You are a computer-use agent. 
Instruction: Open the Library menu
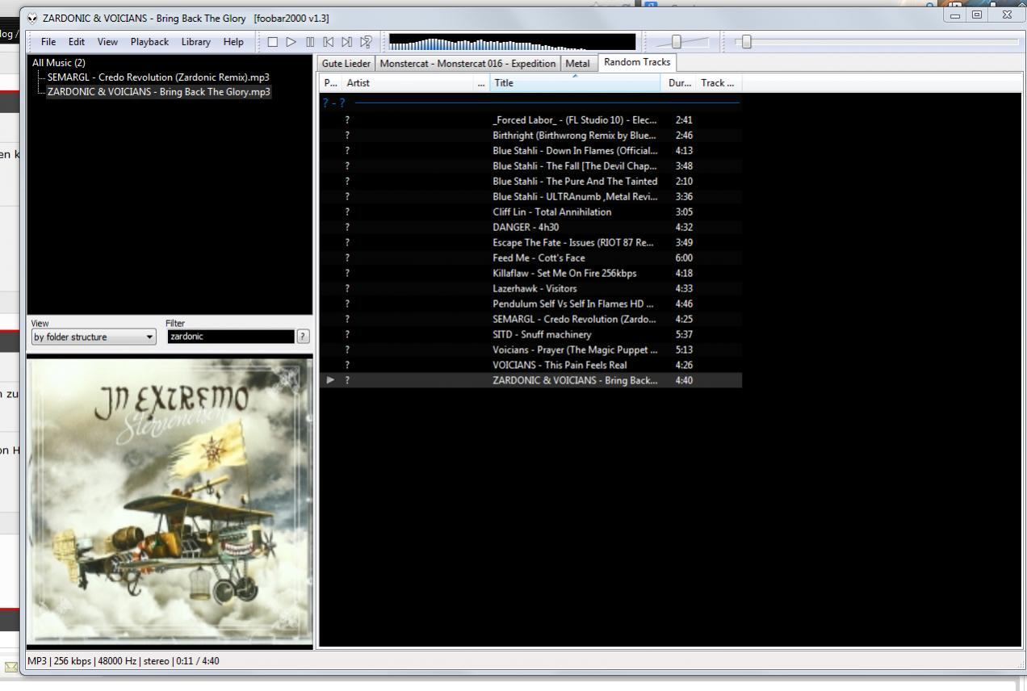[195, 42]
